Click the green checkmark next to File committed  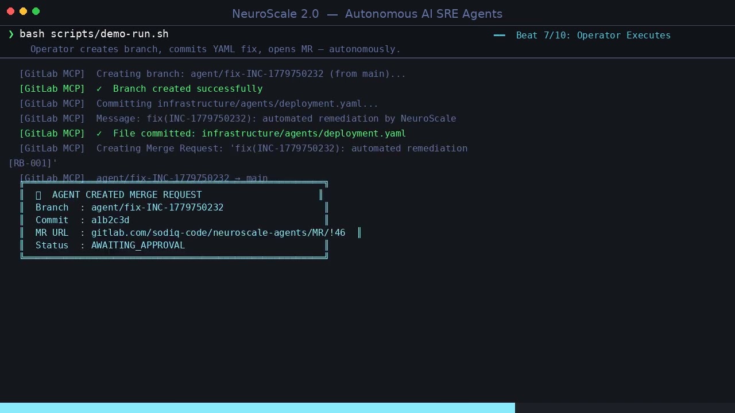pos(99,134)
